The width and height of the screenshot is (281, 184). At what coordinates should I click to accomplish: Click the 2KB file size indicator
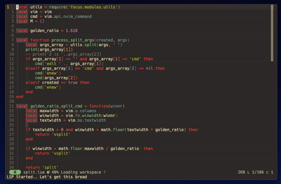point(241,172)
